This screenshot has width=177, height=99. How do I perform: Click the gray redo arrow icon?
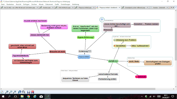pyautogui.click(x=24, y=92)
